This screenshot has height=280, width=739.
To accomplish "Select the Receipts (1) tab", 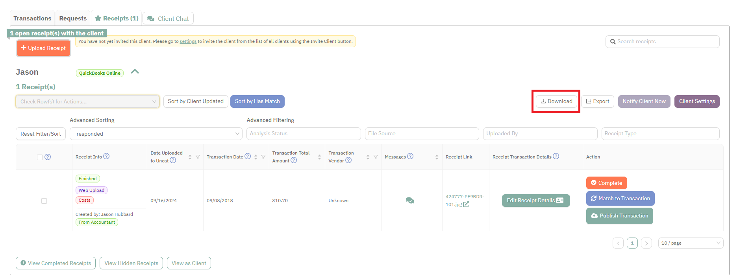I will [117, 18].
